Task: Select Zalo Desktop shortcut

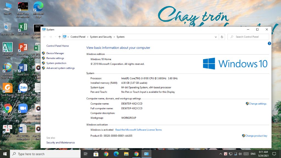Action: coord(23,90)
